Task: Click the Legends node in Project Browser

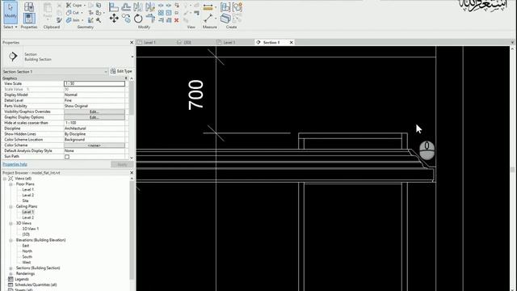Action: tap(22, 279)
